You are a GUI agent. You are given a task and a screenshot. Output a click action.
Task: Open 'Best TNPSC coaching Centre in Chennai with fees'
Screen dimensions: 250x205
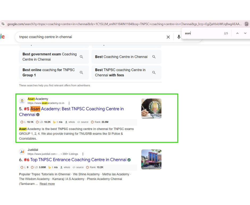[126, 73]
